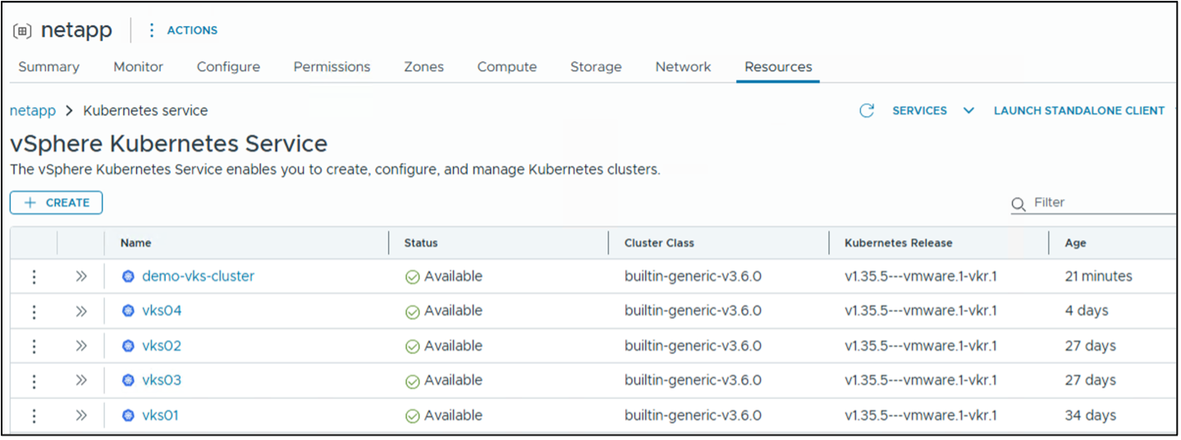Screen dimensions: 1181x440
Task: Click the netapp namespace icon in header
Action: pos(23,31)
